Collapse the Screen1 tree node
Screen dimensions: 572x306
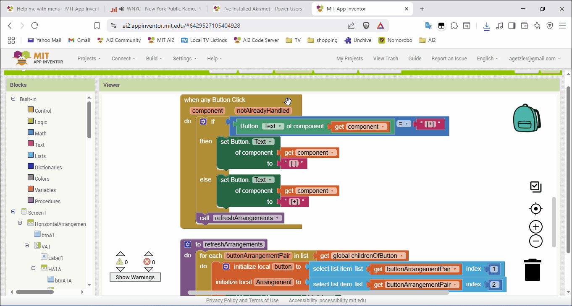point(13,212)
